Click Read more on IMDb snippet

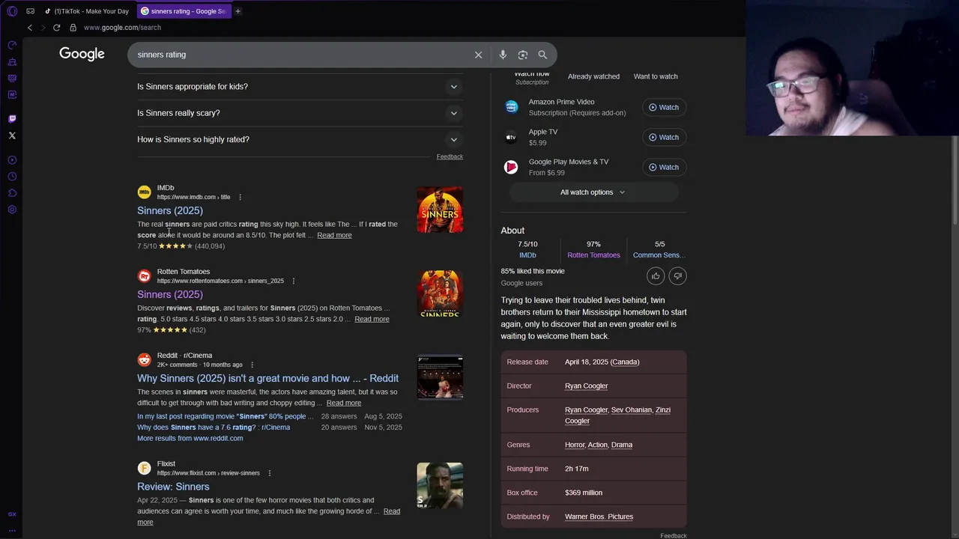pos(334,235)
